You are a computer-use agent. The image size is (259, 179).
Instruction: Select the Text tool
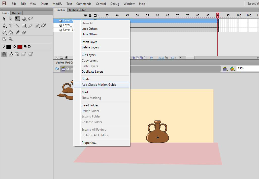click(x=11, y=25)
